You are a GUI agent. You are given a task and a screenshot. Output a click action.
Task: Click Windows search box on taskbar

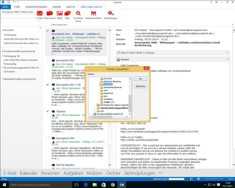pyautogui.click(x=40, y=185)
